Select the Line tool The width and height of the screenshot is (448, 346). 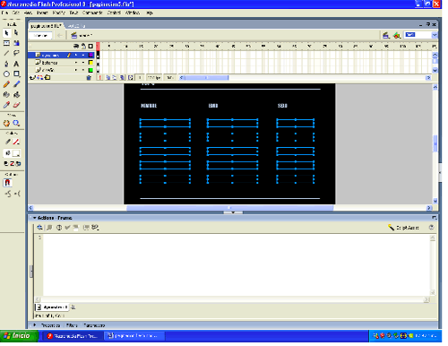(x=6, y=53)
